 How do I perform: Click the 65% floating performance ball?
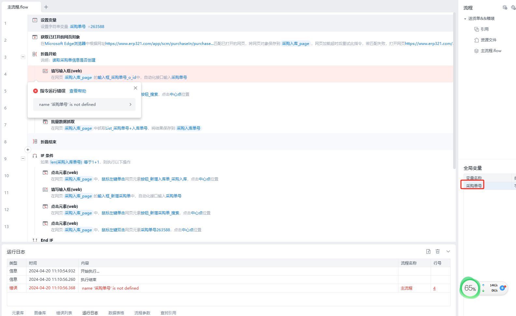470,288
